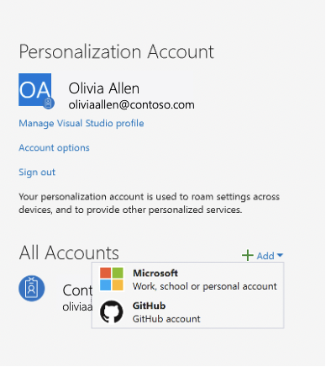
Task: Select 'Work, school or personal account' text
Action: pyautogui.click(x=204, y=286)
